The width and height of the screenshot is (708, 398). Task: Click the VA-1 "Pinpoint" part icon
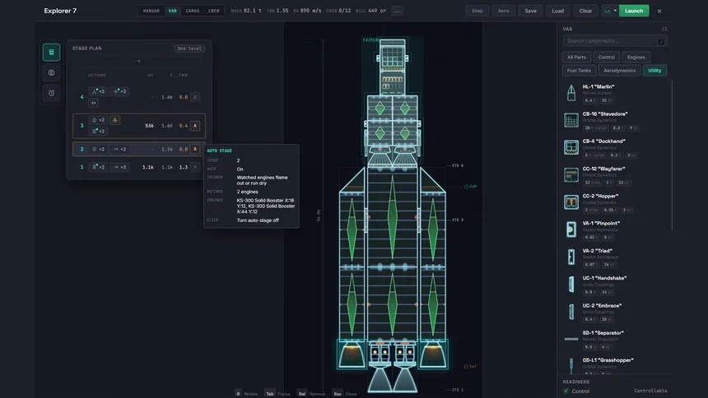point(571,229)
